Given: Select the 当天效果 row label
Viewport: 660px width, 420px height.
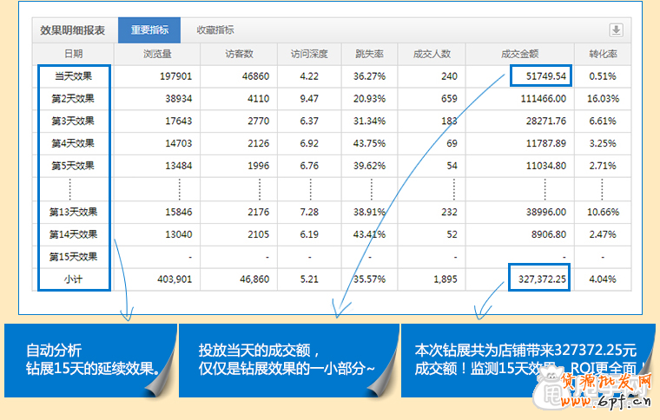Looking at the screenshot, I should point(73,76).
